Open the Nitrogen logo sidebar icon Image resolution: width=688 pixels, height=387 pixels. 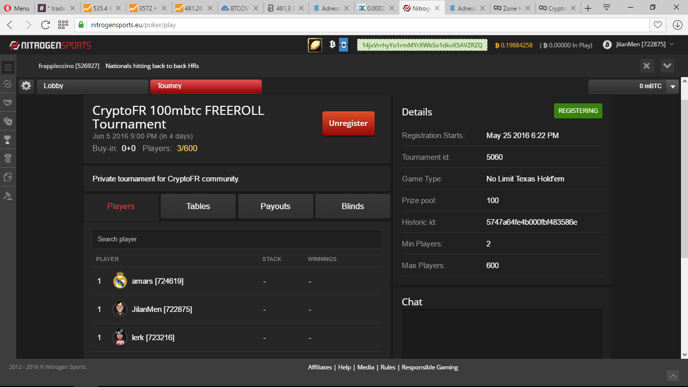pos(8,84)
